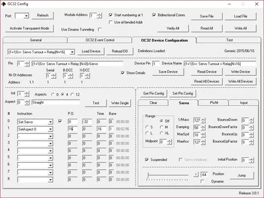Screen dimensions: 264x198
Task: Switch to the PWM pin tab
Action: pos(214,103)
